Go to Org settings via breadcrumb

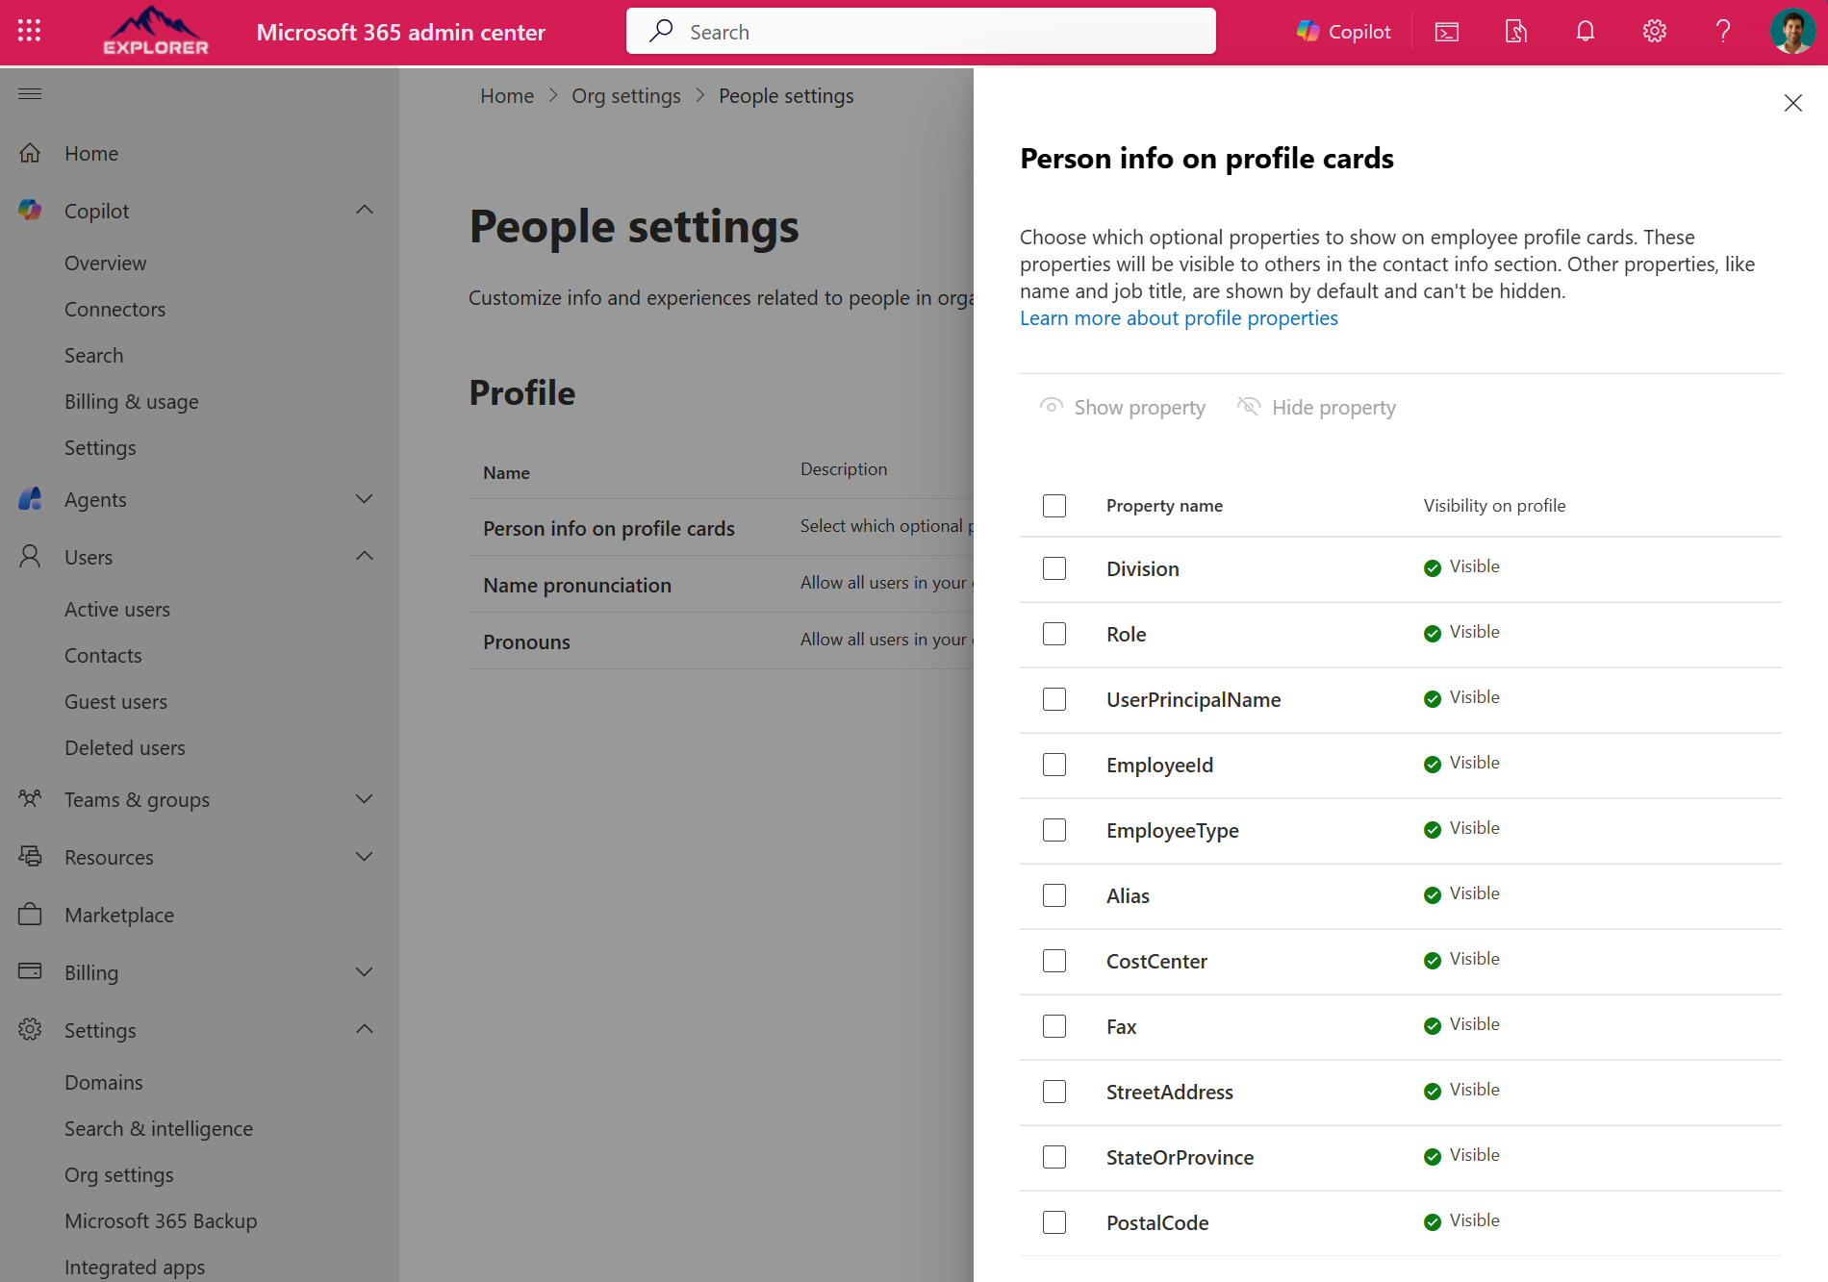(626, 95)
